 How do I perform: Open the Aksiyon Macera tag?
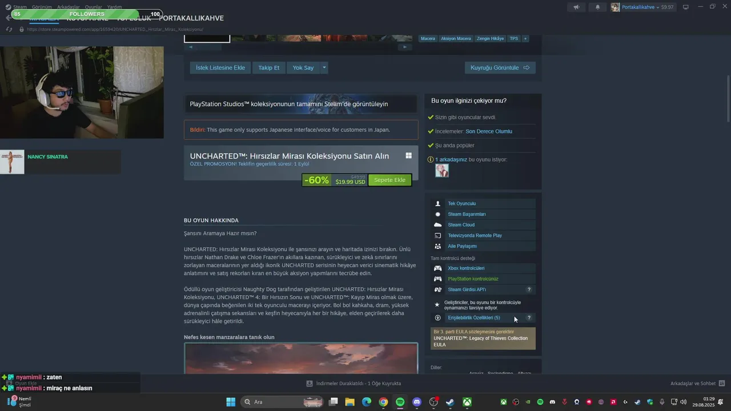pos(456,39)
